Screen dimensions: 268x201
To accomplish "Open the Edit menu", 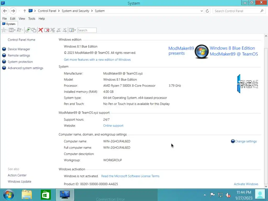I will coord(13,19).
